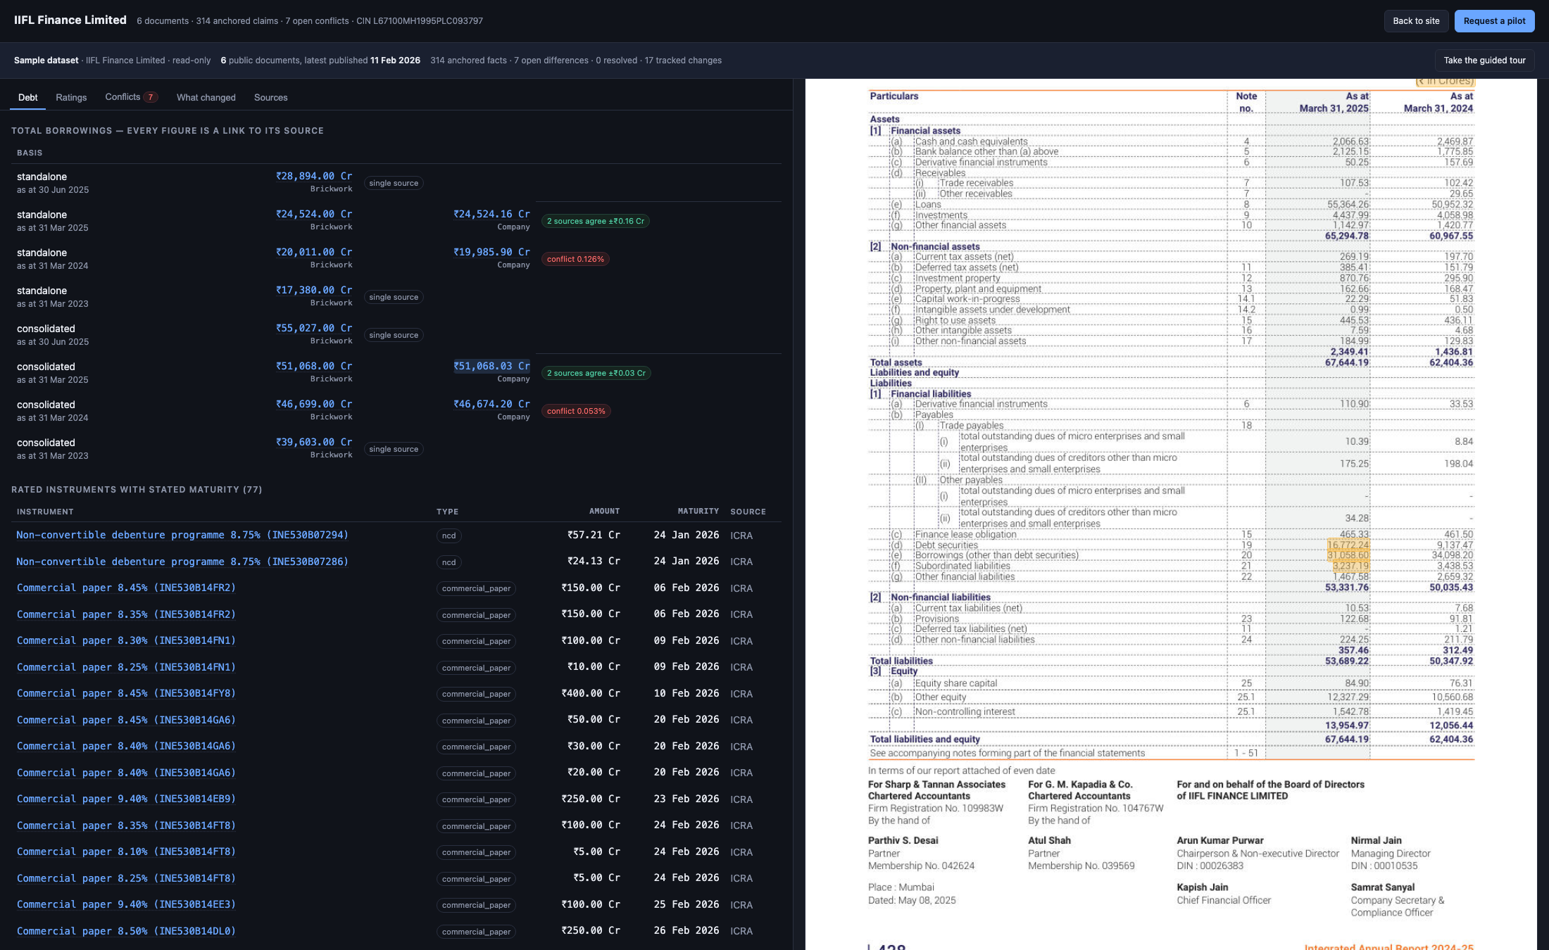Image resolution: width=1549 pixels, height=950 pixels.
Task: Open Company figure ₹24,524.16 Cr
Action: pos(491,215)
